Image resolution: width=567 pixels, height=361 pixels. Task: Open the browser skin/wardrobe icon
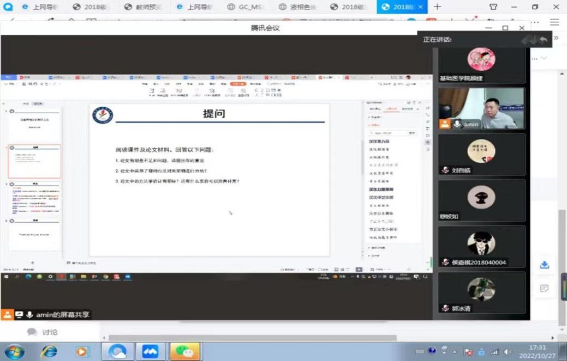point(493,7)
